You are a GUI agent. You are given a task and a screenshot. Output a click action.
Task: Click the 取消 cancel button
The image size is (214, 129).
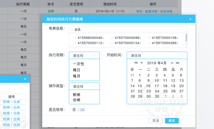156,121
